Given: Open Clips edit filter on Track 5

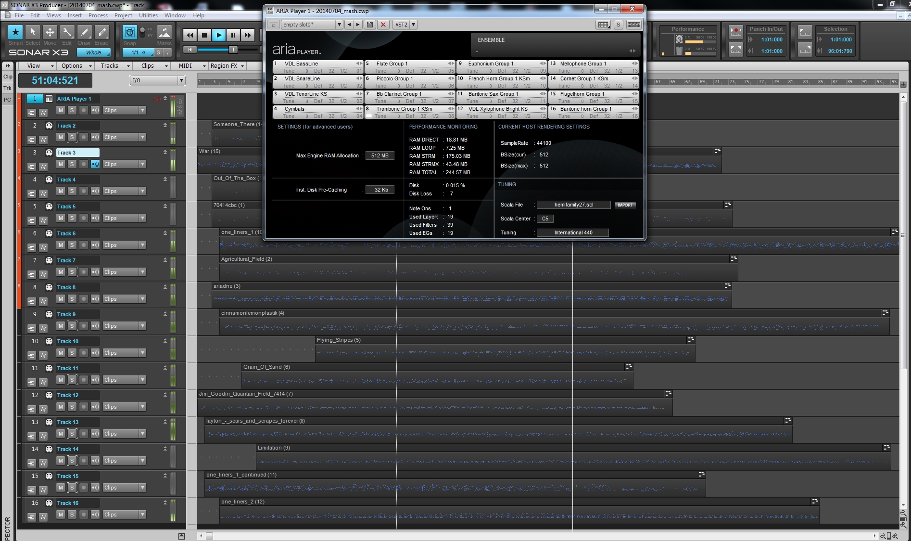Looking at the screenshot, I should pyautogui.click(x=124, y=218).
